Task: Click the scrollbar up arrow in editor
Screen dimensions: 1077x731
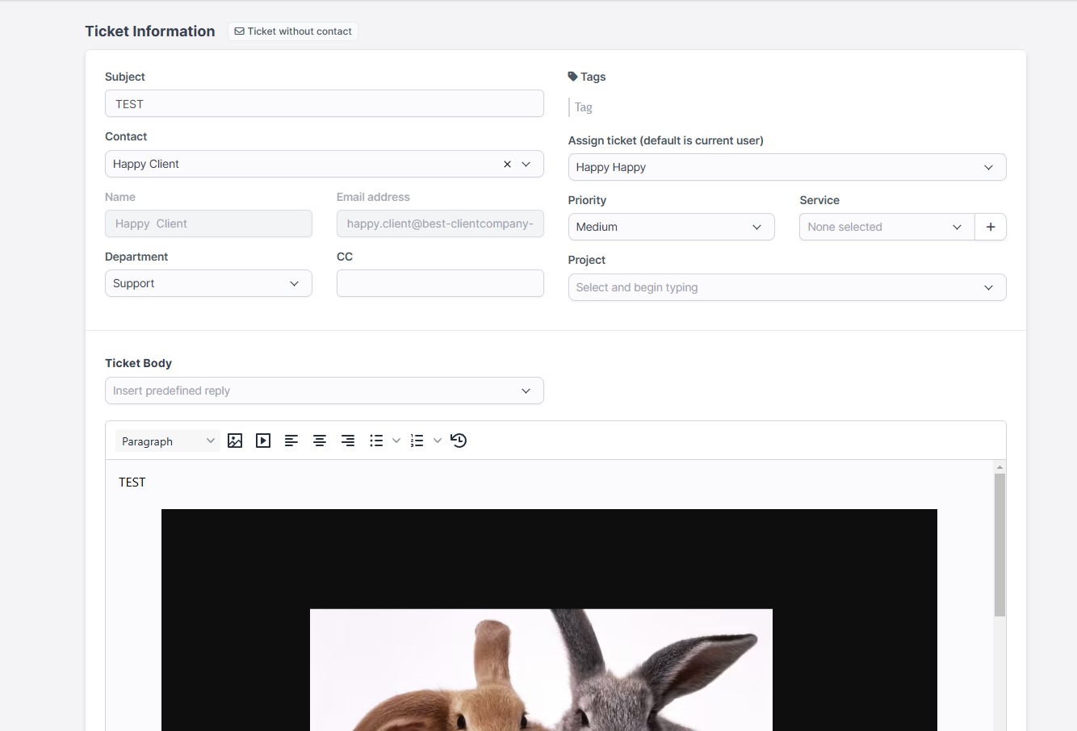Action: click(999, 467)
